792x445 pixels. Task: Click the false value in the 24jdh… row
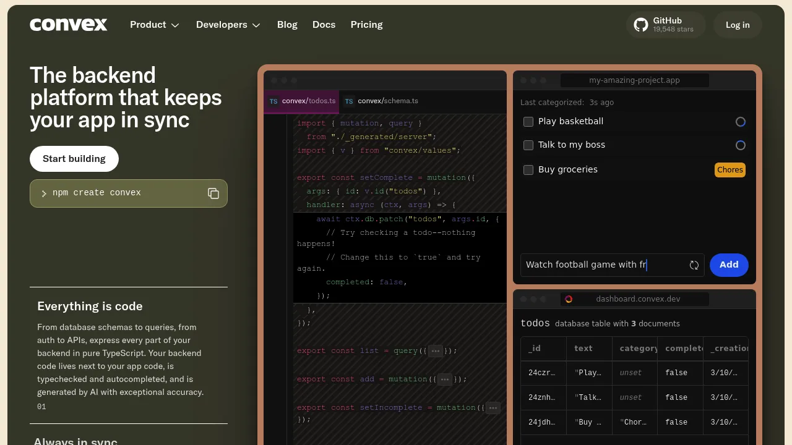(x=680, y=423)
